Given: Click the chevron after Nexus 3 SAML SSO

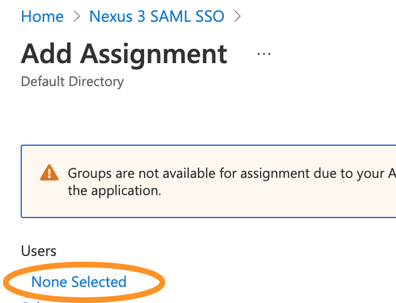Looking at the screenshot, I should (237, 17).
